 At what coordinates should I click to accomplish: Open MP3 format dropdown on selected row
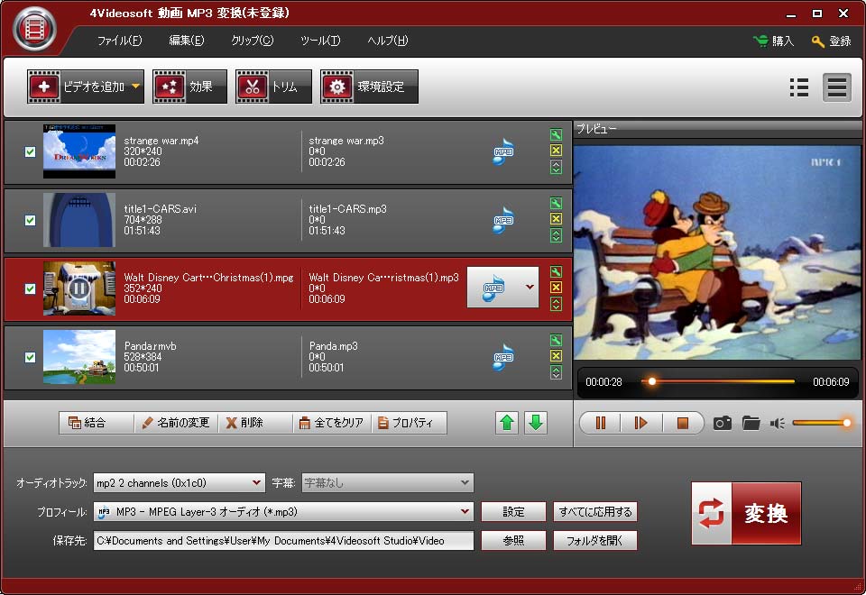coord(529,288)
